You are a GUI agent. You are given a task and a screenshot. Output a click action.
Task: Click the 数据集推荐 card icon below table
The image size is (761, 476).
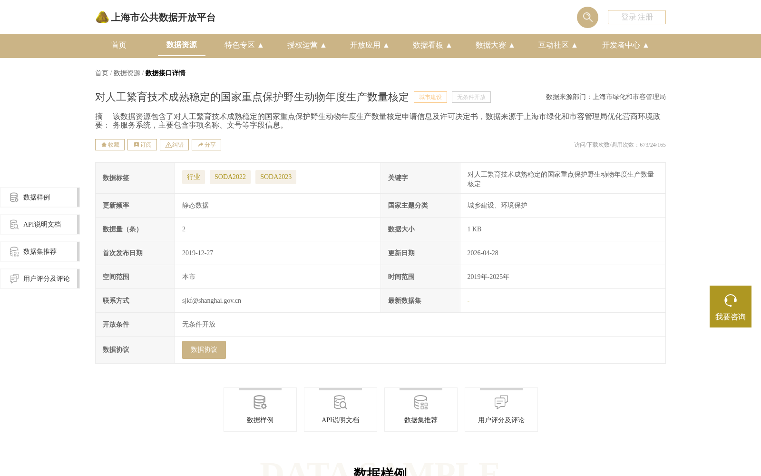421,403
